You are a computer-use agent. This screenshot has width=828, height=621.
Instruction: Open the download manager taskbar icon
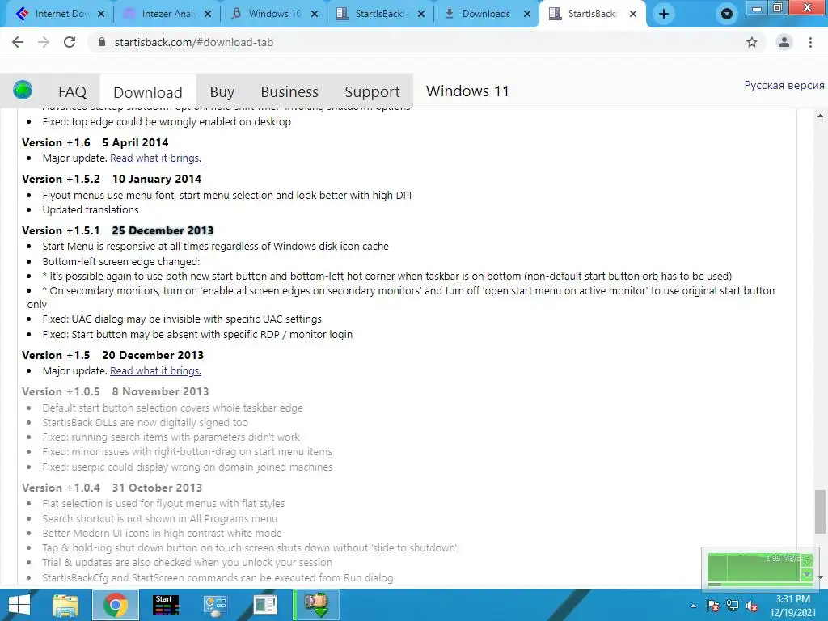316,605
